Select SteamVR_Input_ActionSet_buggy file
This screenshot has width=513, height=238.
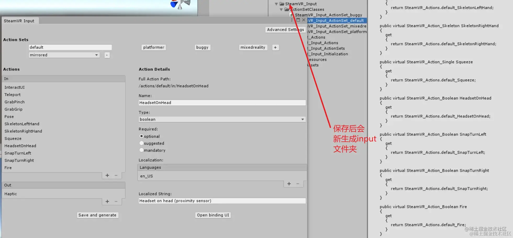[329, 15]
